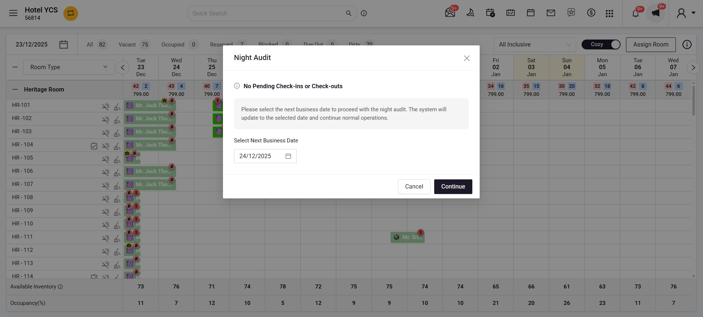Open the calendar checklist icon in top bar
The width and height of the screenshot is (703, 317).
pyautogui.click(x=510, y=13)
